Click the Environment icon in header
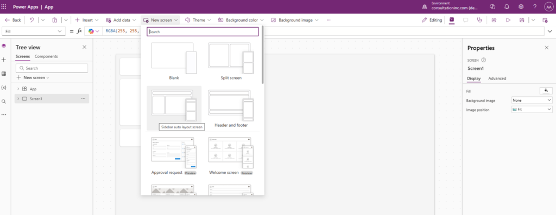 (x=425, y=6)
